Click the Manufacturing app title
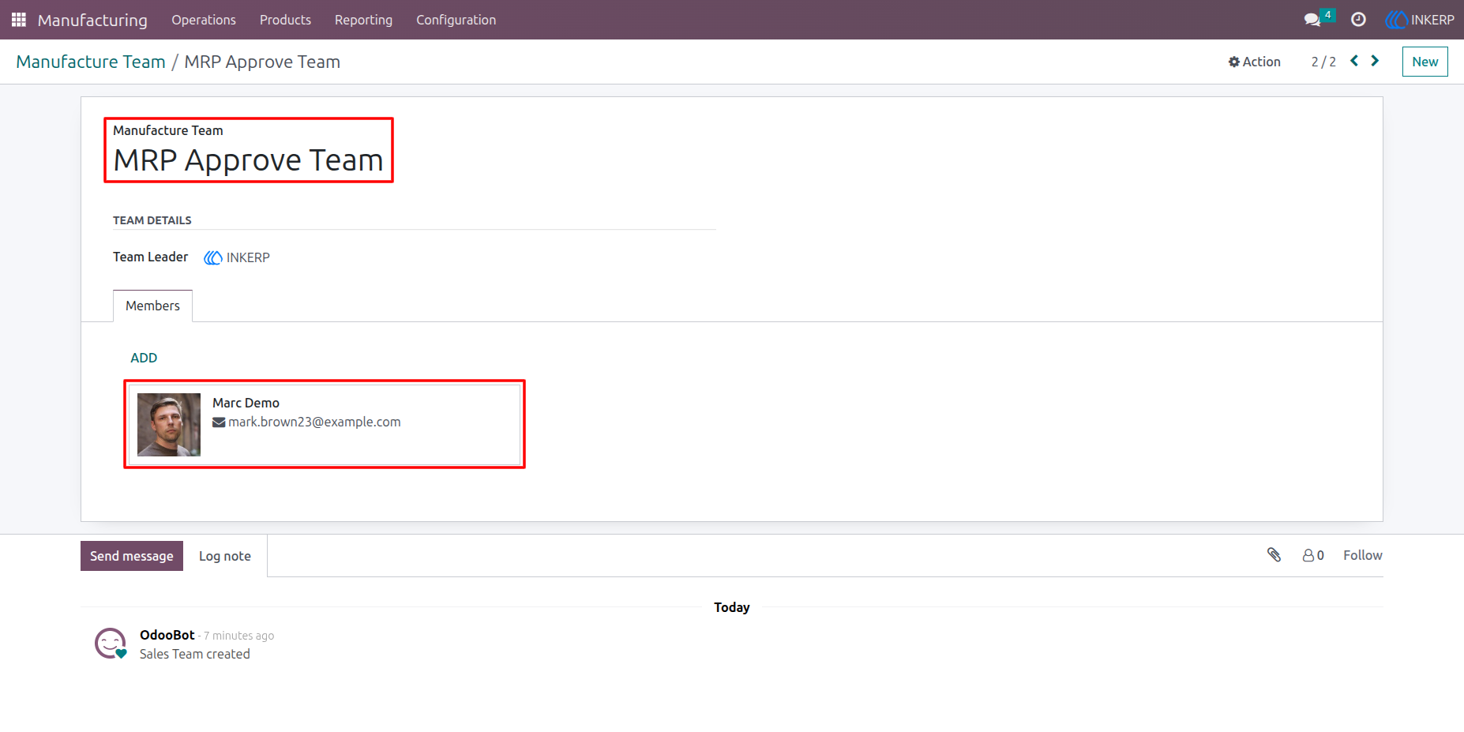 (92, 20)
